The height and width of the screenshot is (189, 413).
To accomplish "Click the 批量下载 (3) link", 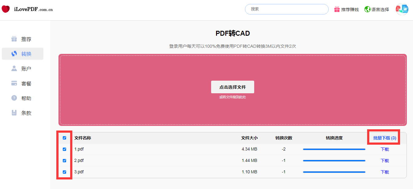I will [383, 138].
